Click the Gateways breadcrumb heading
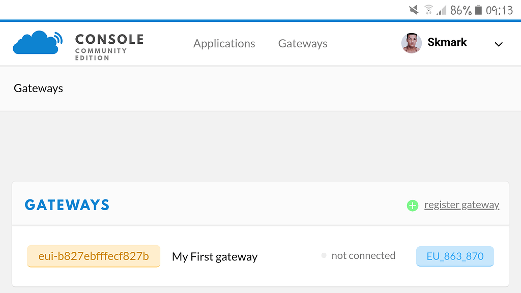The width and height of the screenshot is (521, 293). [x=38, y=88]
